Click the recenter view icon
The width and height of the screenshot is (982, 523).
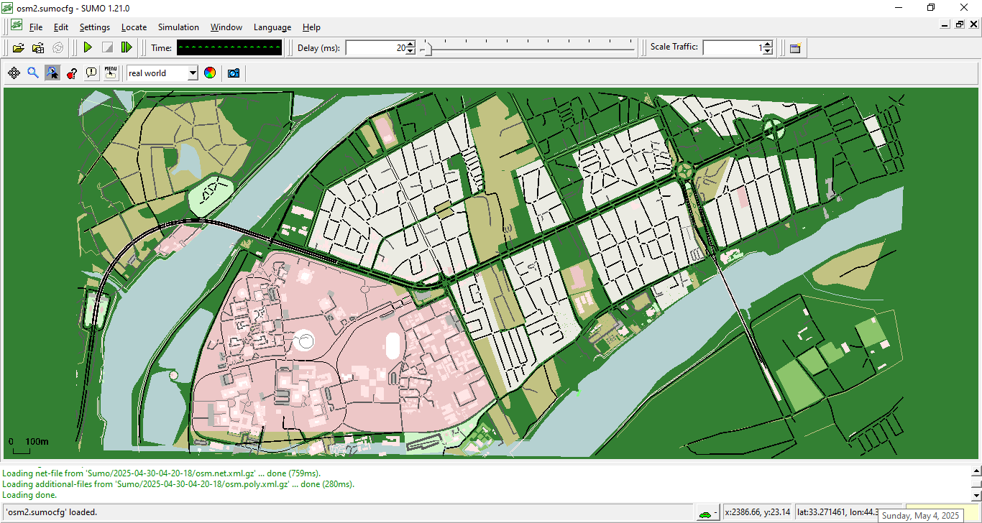14,73
